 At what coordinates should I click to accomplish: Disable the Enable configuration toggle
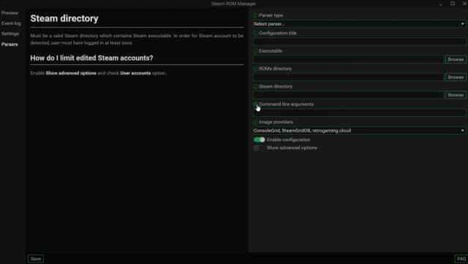259,140
